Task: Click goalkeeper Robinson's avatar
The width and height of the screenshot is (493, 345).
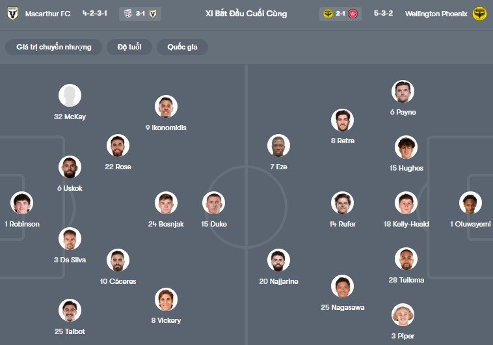Action: (21, 203)
